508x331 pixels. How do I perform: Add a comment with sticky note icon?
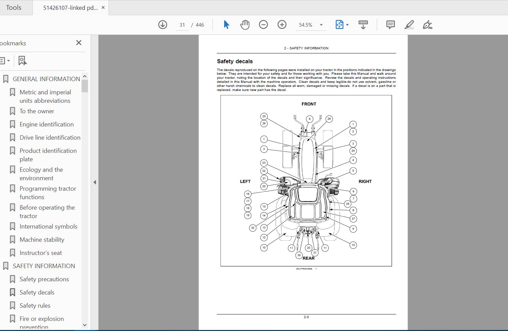390,25
